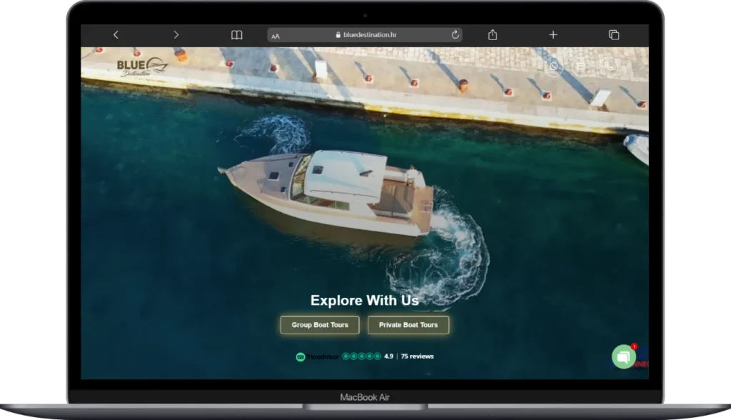Open the 75 reviews link

(x=417, y=356)
